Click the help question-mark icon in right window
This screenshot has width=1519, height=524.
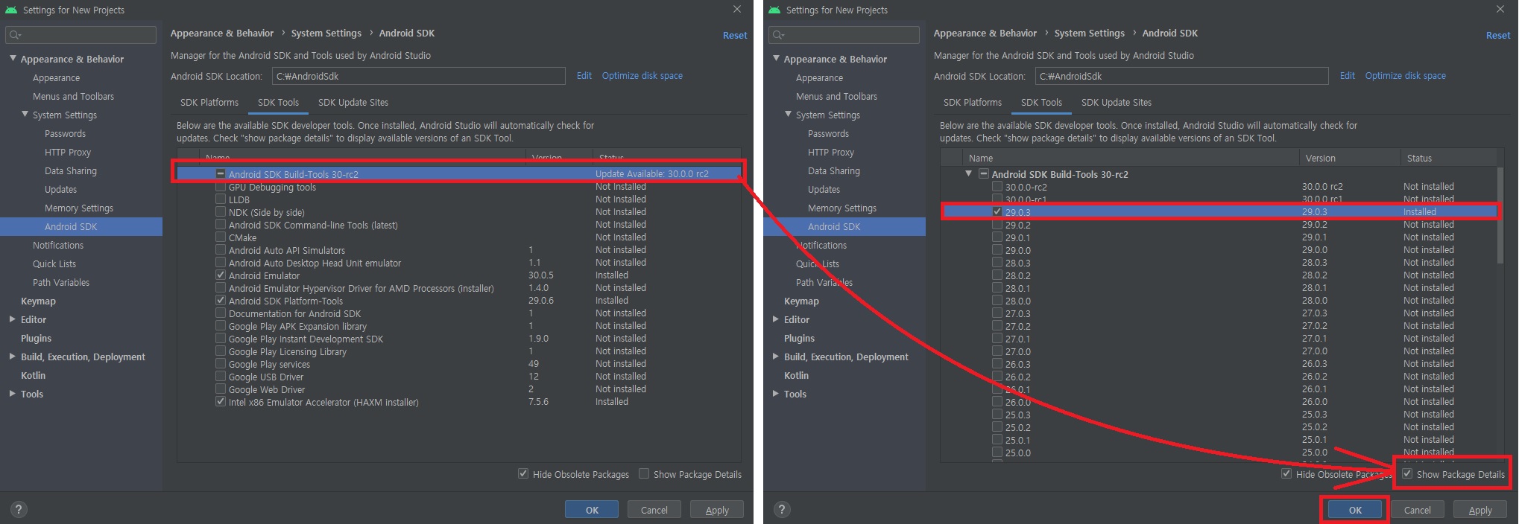pos(781,509)
